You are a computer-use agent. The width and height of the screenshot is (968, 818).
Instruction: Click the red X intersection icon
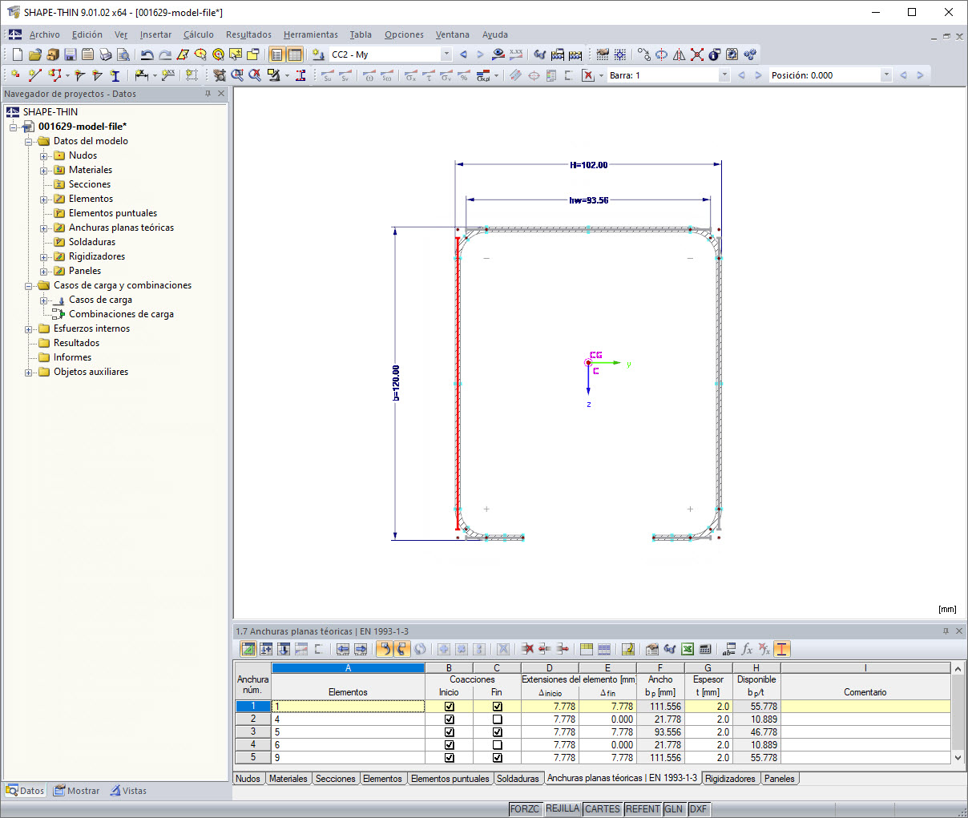pos(697,54)
